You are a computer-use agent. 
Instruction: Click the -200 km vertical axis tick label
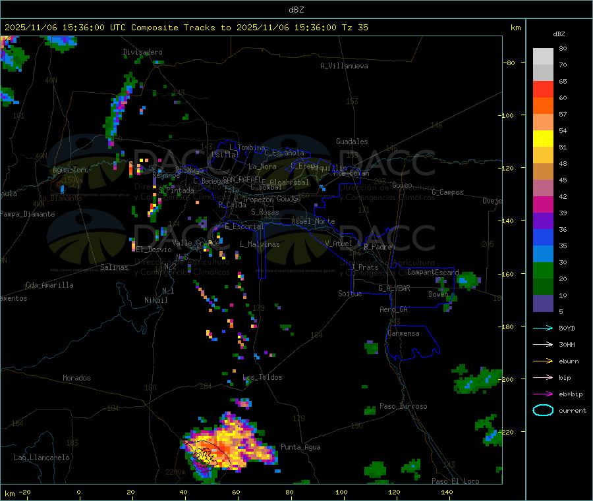[505, 379]
